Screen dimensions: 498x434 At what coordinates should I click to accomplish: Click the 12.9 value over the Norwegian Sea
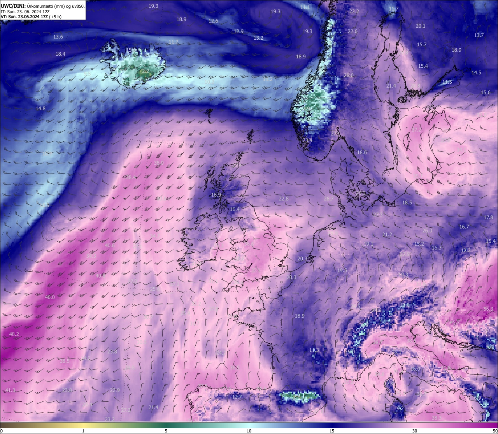pos(238,31)
